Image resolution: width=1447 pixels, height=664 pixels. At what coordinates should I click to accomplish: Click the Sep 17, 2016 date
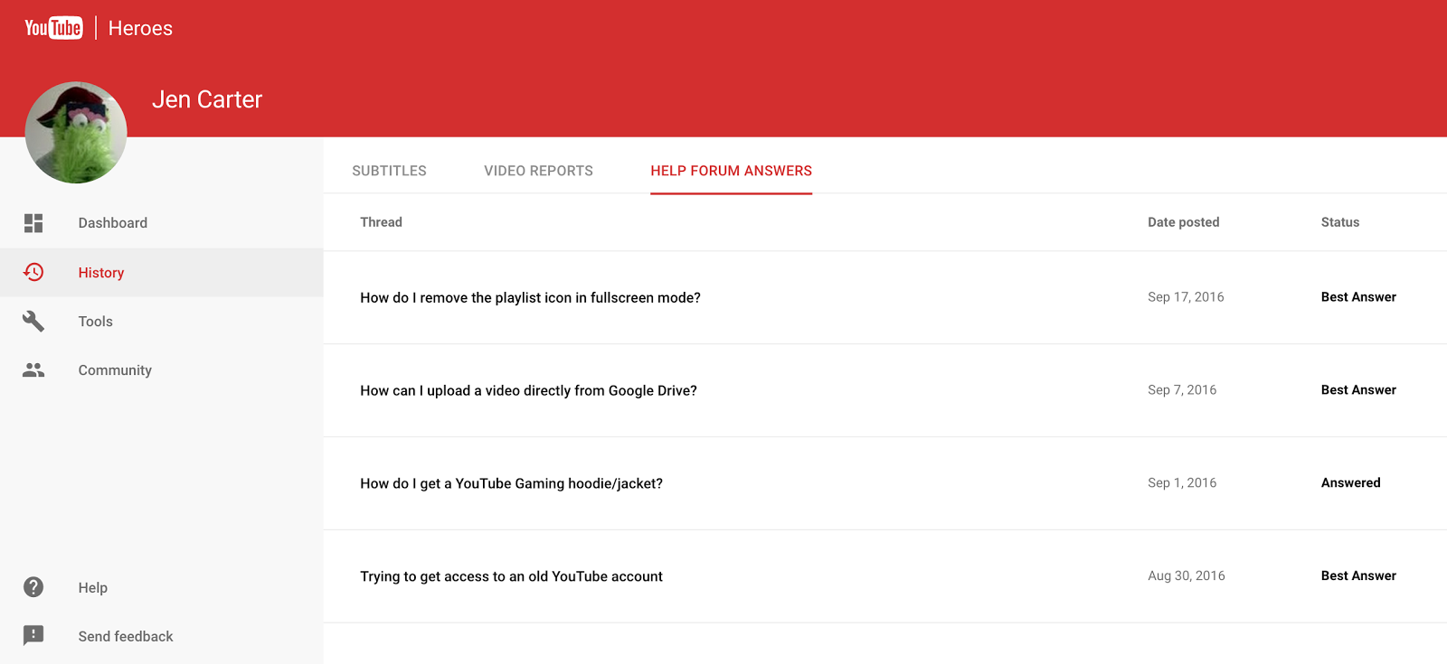(x=1186, y=297)
